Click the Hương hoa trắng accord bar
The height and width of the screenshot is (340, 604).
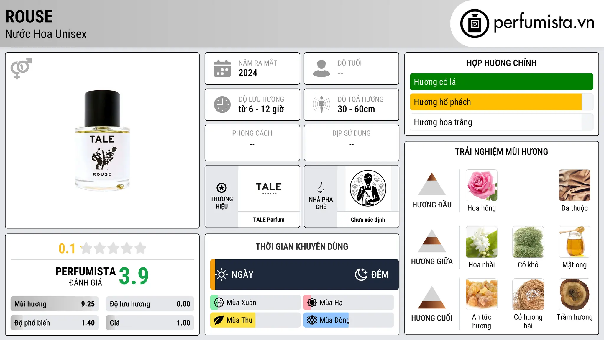tap(501, 122)
